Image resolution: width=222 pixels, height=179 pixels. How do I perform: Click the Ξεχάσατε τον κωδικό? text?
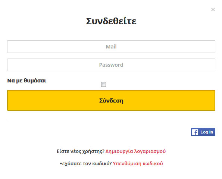pyautogui.click(x=85, y=163)
